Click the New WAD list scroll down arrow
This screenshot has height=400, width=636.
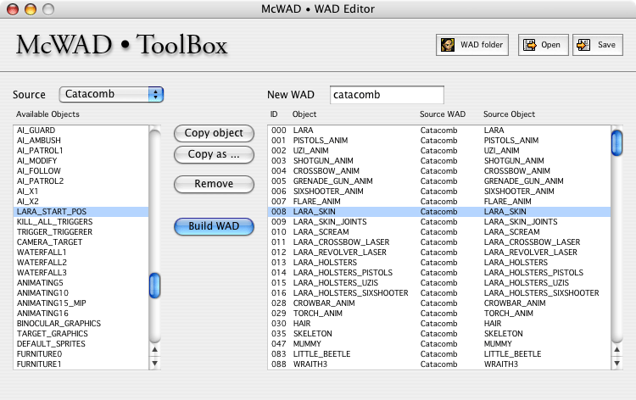(617, 364)
